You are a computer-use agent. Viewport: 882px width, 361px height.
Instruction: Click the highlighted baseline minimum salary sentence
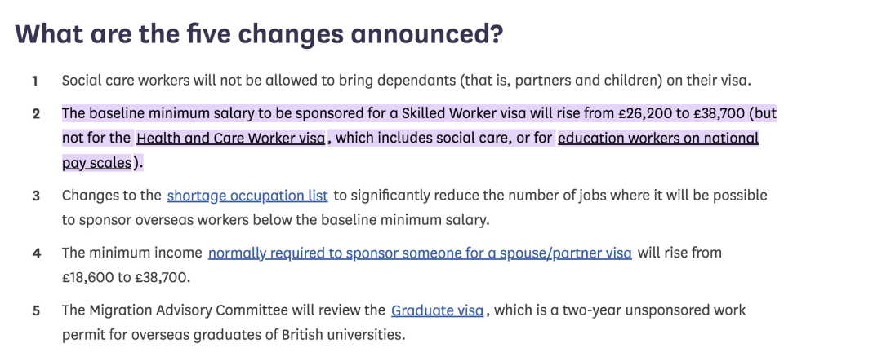point(419,138)
